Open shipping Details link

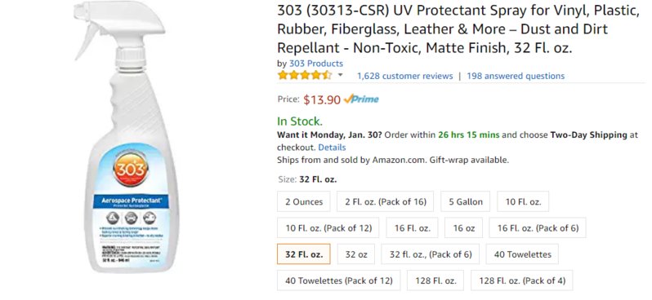tap(332, 148)
